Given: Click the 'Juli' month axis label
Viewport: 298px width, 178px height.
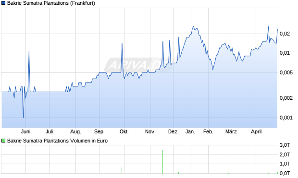Looking at the screenshot, I should [49, 131].
